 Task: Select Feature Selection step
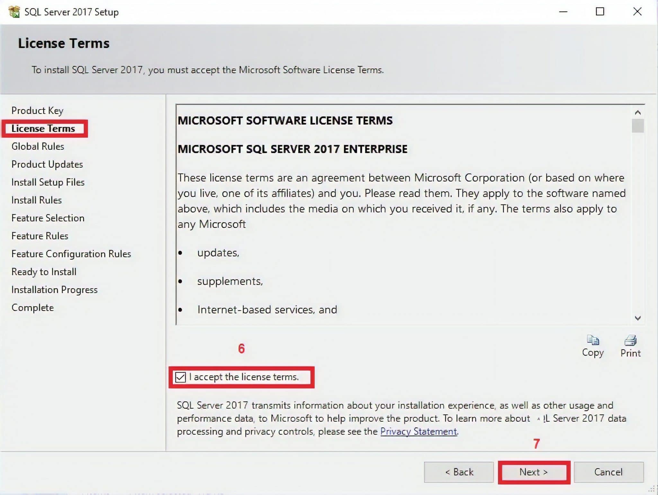48,218
